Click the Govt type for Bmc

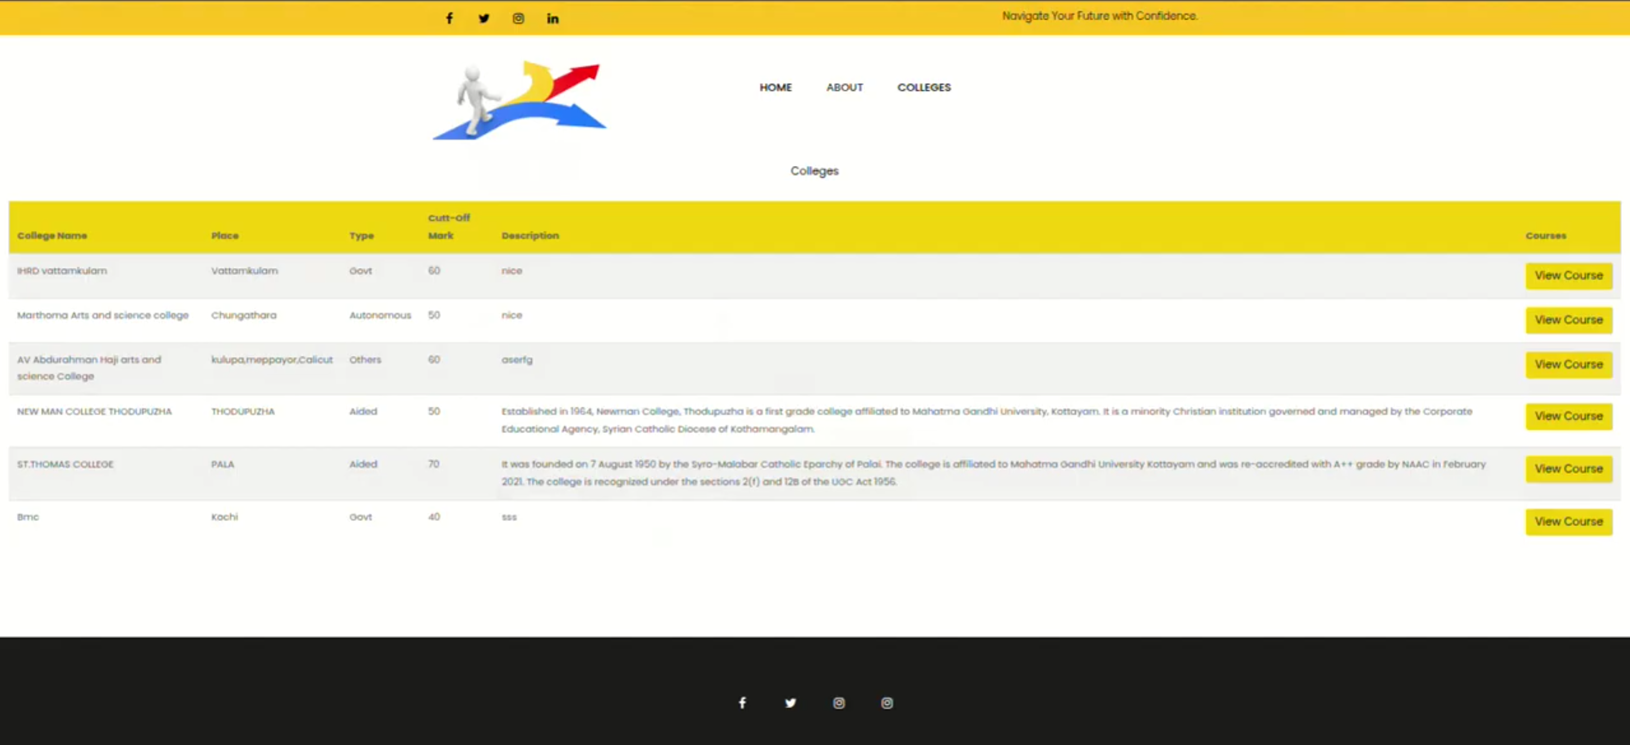pyautogui.click(x=361, y=517)
